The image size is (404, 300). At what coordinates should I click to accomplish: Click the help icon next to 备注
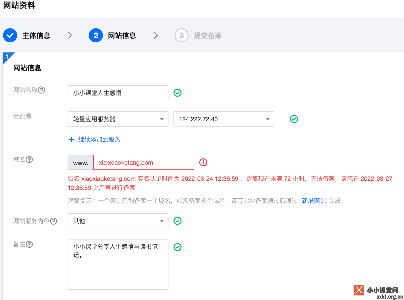tap(29, 244)
